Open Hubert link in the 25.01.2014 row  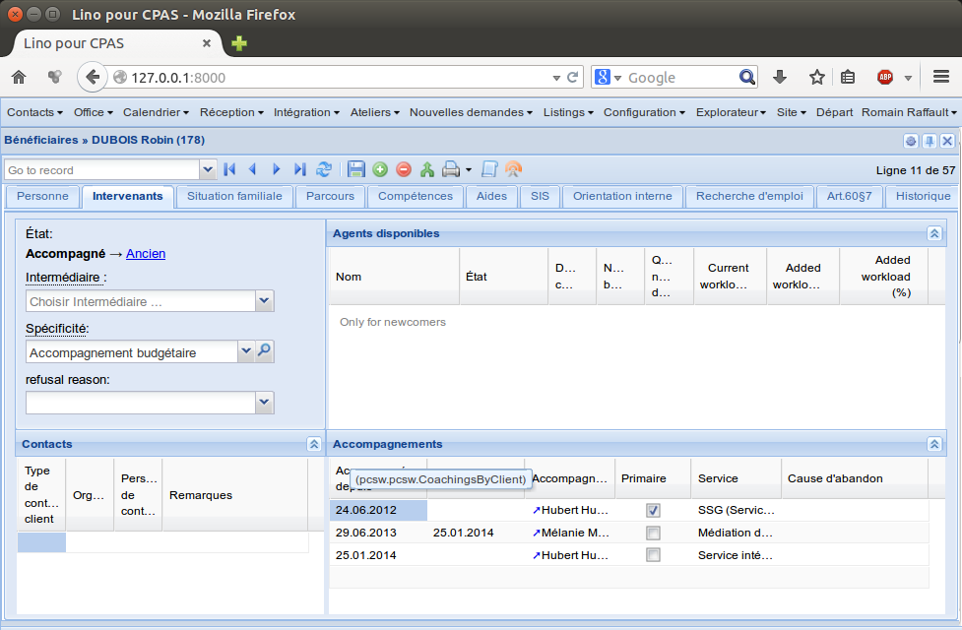pos(570,555)
